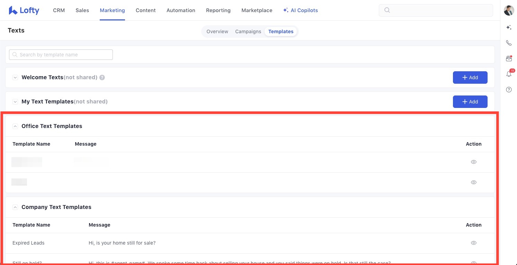View second Office Text Template via eye icon
This screenshot has width=517, height=265.
tap(473, 182)
